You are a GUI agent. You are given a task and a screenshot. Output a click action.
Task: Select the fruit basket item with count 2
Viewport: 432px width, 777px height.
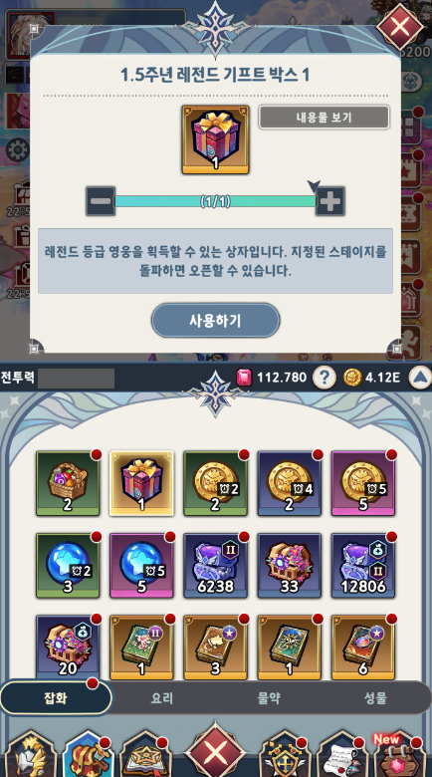tap(68, 483)
